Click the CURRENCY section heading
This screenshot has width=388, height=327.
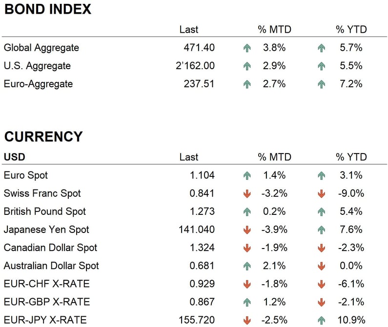[x=43, y=137]
